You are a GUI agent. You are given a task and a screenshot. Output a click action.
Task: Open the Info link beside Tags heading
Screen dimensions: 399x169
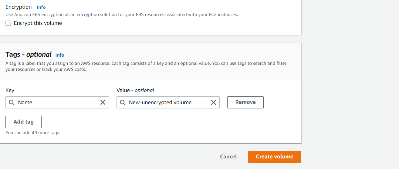pyautogui.click(x=60, y=55)
